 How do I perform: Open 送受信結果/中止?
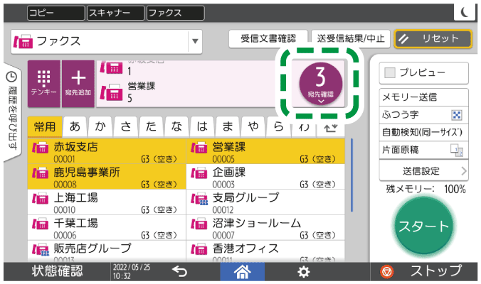[351, 38]
